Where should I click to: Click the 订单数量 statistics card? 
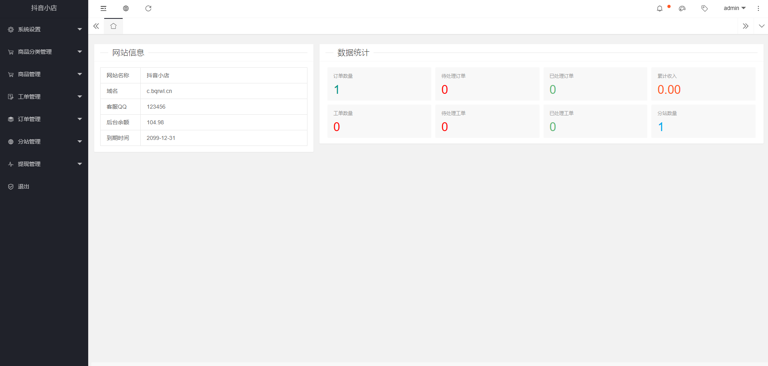379,84
